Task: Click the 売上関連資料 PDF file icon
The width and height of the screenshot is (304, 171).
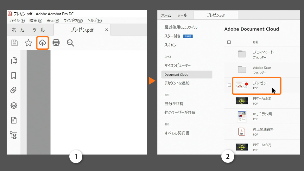Action: tap(242, 131)
